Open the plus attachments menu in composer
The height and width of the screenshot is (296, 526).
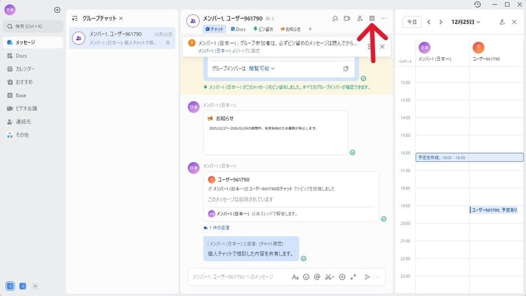(342, 277)
